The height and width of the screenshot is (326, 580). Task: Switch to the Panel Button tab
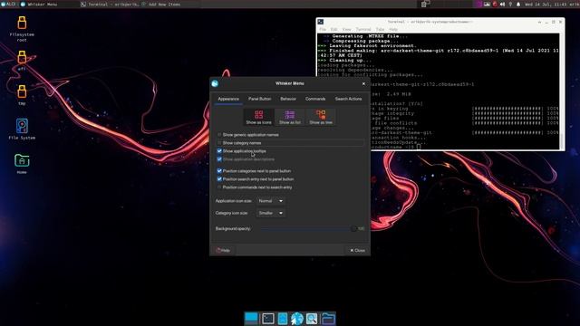(x=260, y=99)
